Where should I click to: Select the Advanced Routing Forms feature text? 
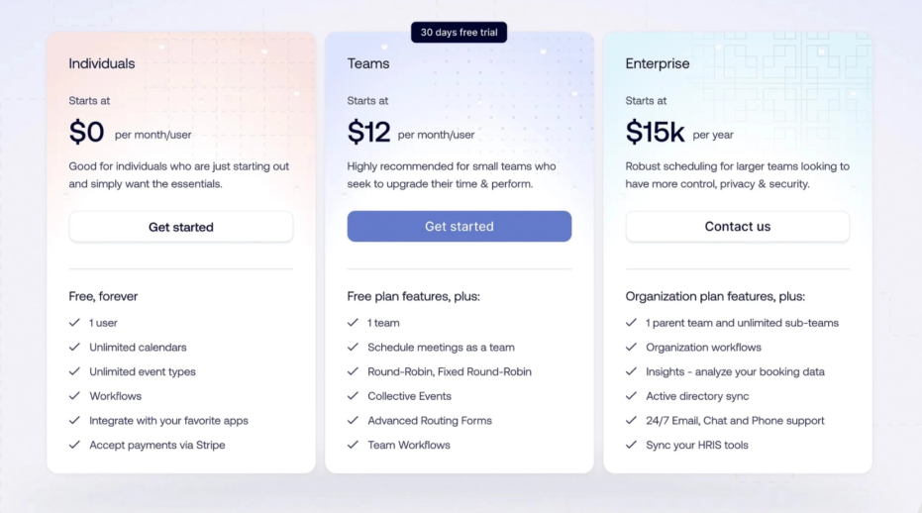click(x=430, y=421)
